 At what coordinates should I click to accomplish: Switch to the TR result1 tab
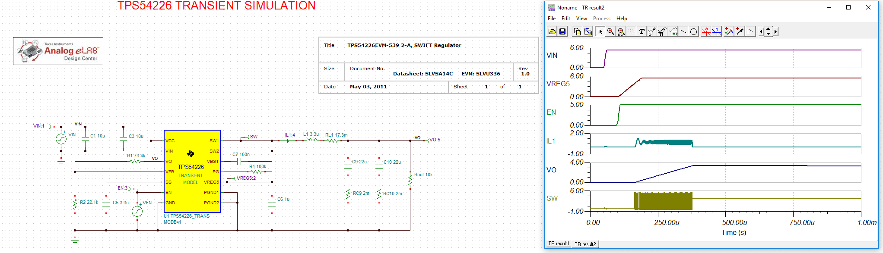pyautogui.click(x=559, y=244)
